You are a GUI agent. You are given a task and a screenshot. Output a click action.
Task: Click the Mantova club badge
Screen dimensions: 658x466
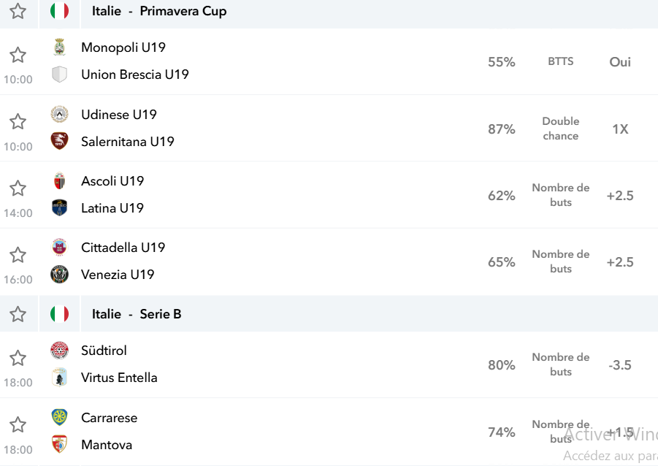tap(59, 444)
